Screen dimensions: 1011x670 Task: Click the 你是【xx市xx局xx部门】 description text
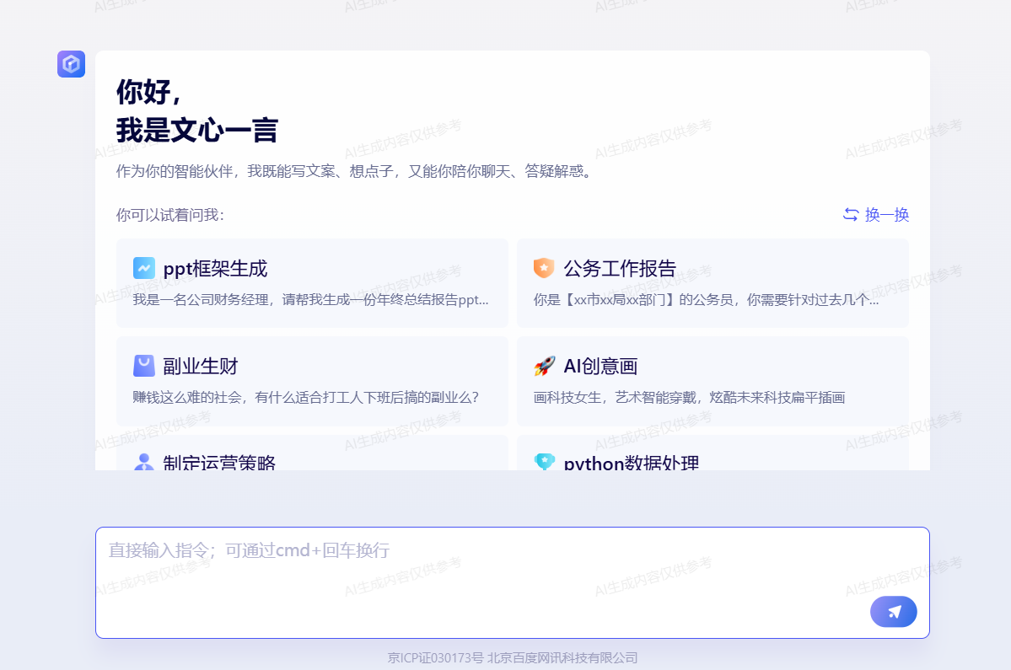[706, 299]
